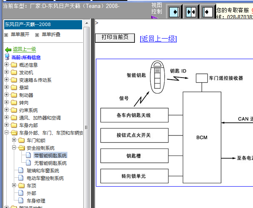
Task: Click the open folder icon for 安全控制系统
Action: click(x=21, y=148)
